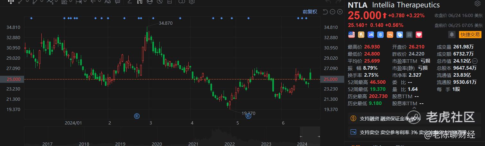Select the node pattern drawing tool

click(50, 2)
